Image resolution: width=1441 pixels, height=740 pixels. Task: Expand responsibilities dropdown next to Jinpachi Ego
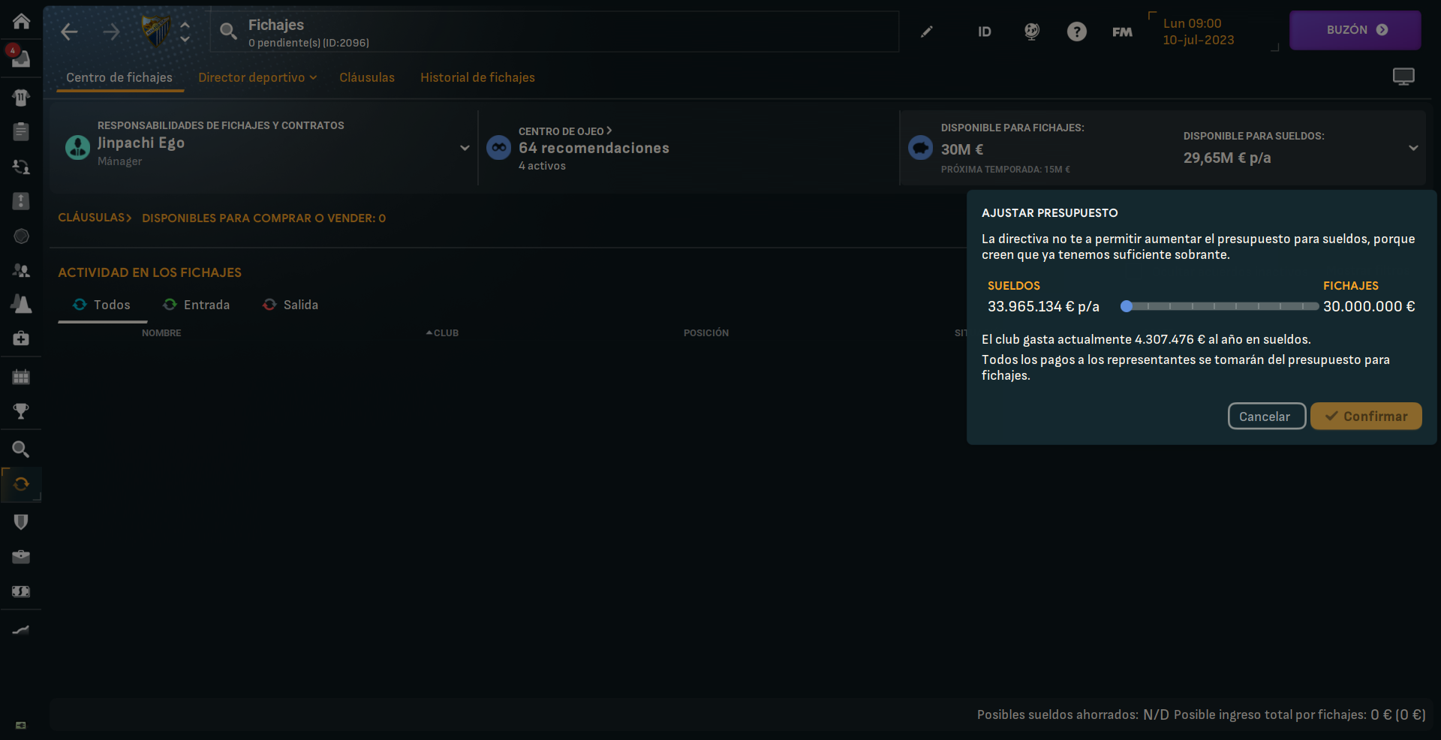tap(465, 148)
